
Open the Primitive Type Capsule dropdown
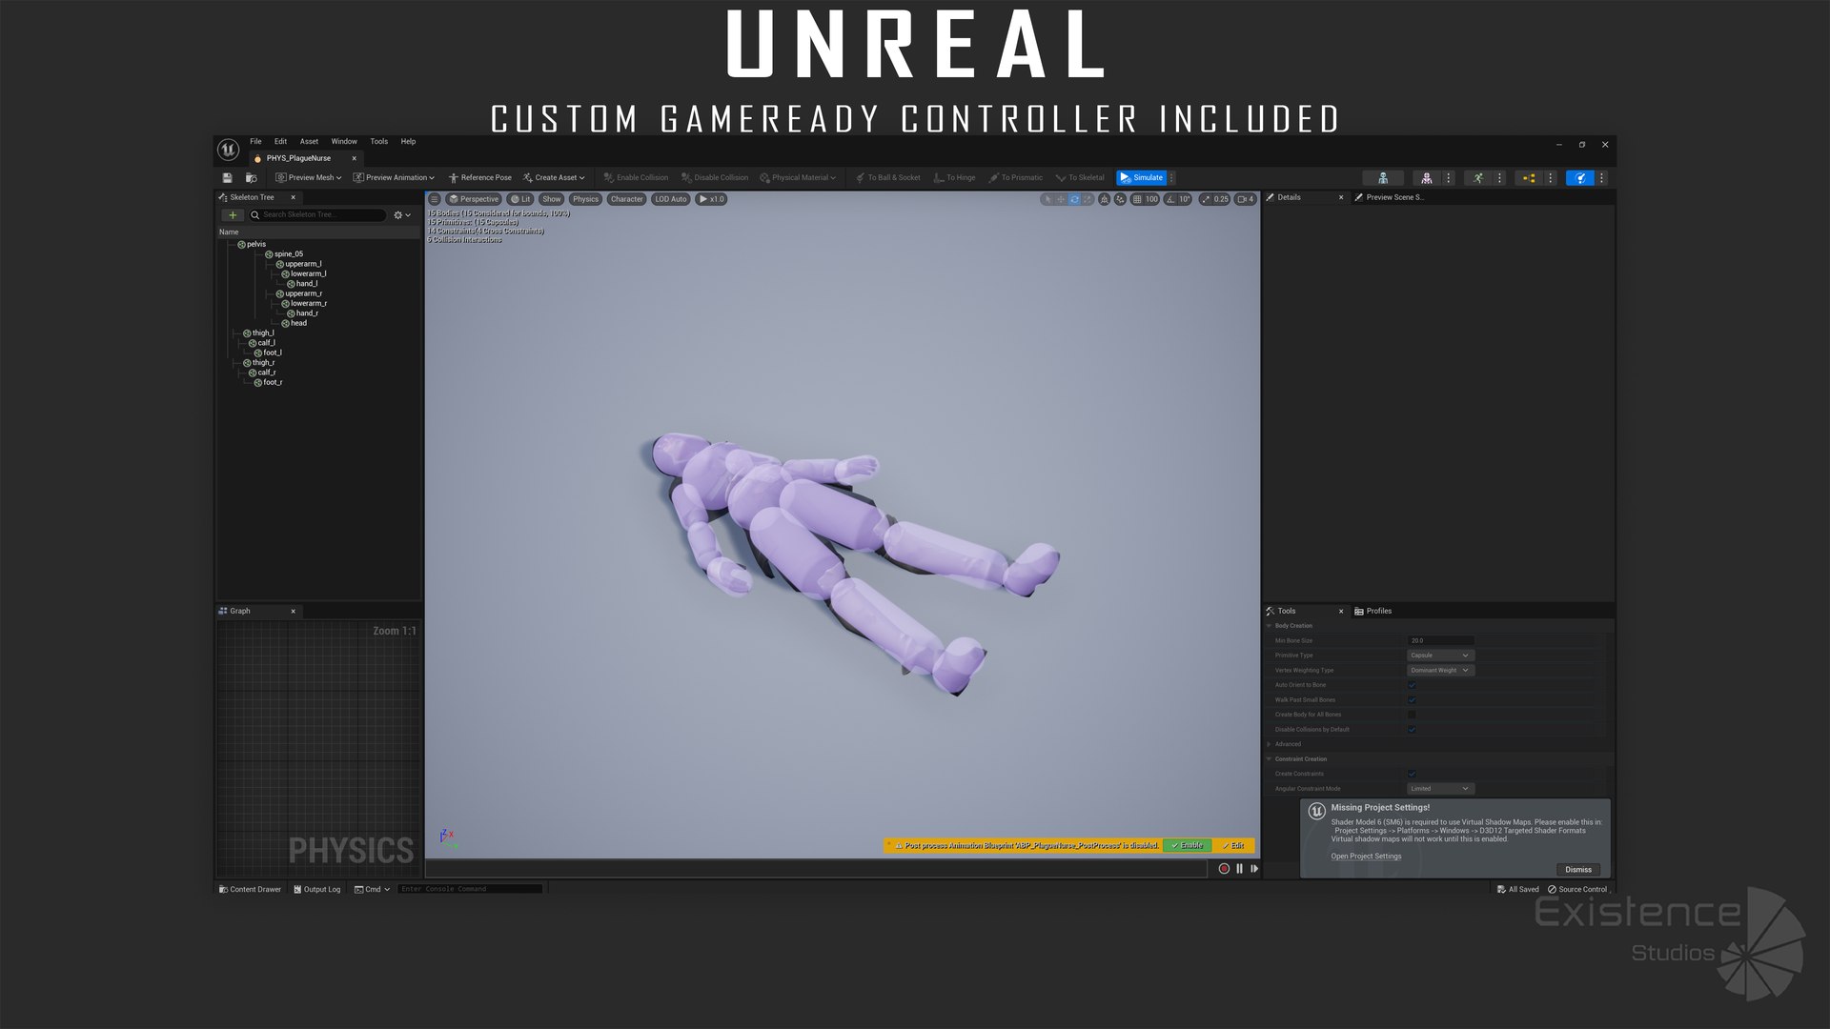(1440, 656)
